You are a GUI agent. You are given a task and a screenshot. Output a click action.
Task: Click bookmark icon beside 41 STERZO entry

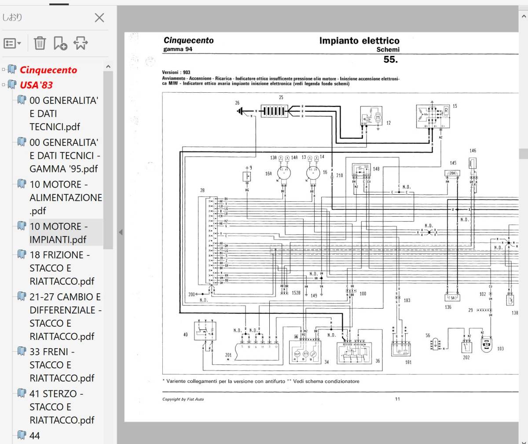click(x=22, y=393)
